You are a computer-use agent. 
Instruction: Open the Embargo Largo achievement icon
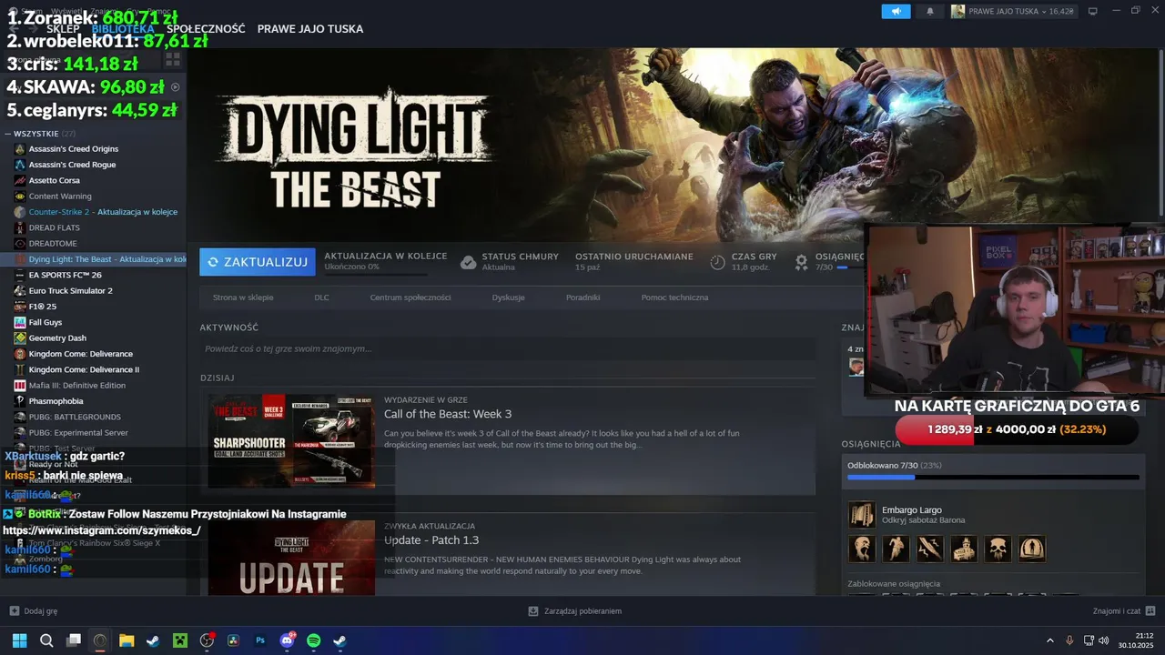[862, 515]
